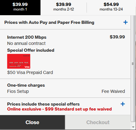This screenshot has height=130, width=136.
Task: Click the Visa Prepaid Card image
Action: click(x=19, y=61)
